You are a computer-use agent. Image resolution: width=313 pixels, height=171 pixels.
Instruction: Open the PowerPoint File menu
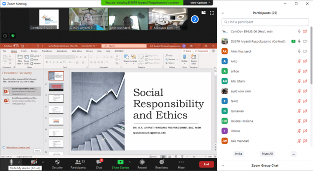4,51
